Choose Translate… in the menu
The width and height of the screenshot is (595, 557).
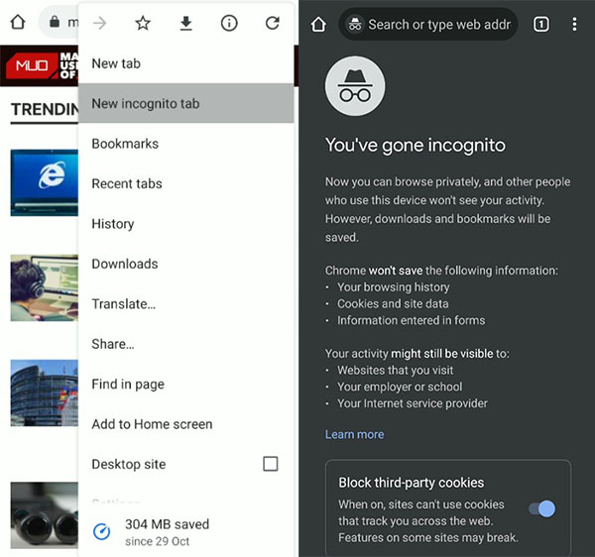(186, 303)
